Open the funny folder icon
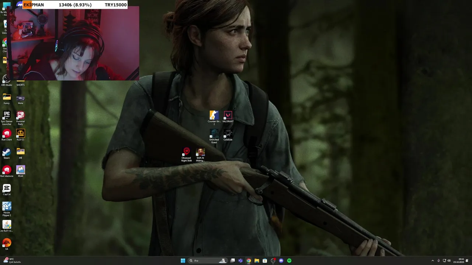Viewport: 472px width, 265px height. 7,99
